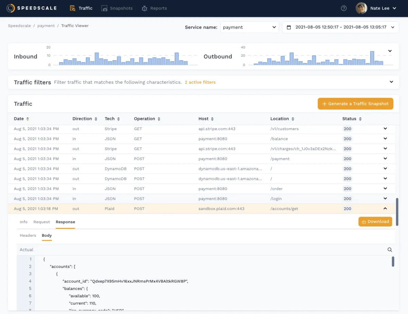Image resolution: width=408 pixels, height=314 pixels.
Task: Expand the /v1/customers Stripe row
Action: pos(385,129)
